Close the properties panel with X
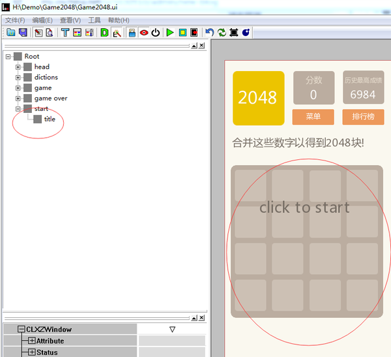Screen dimensions: 391x357 click(x=202, y=318)
